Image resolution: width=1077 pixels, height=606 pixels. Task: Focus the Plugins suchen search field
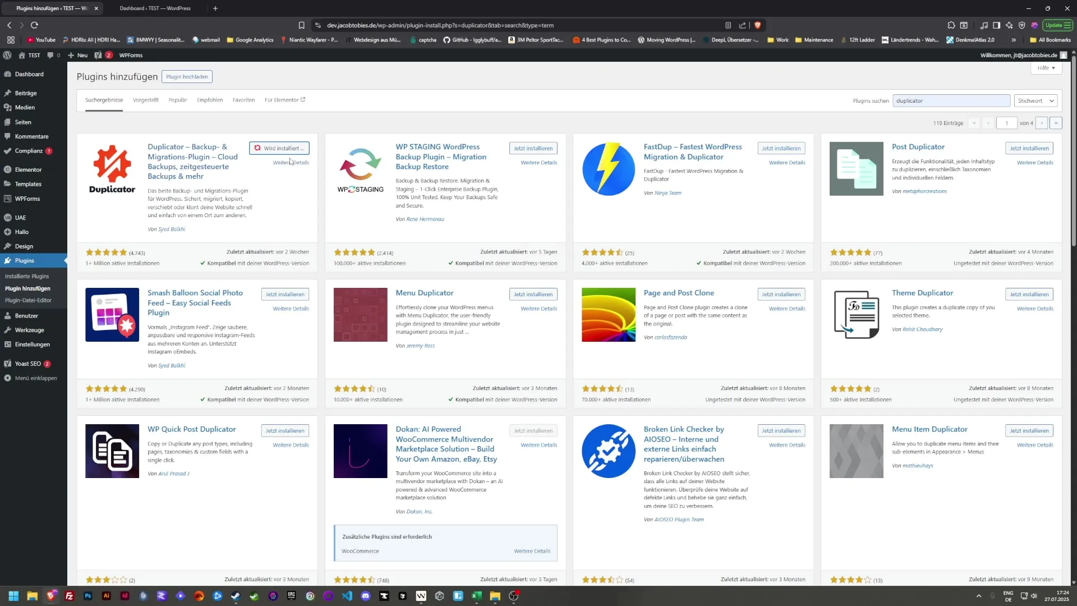click(951, 101)
